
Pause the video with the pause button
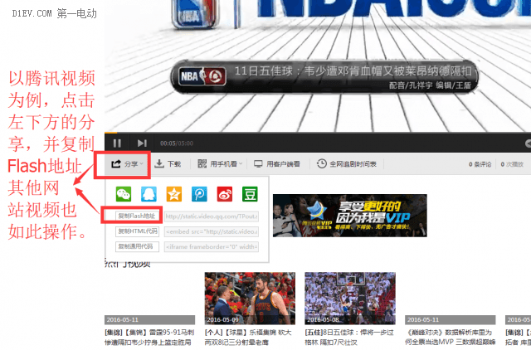(x=117, y=143)
